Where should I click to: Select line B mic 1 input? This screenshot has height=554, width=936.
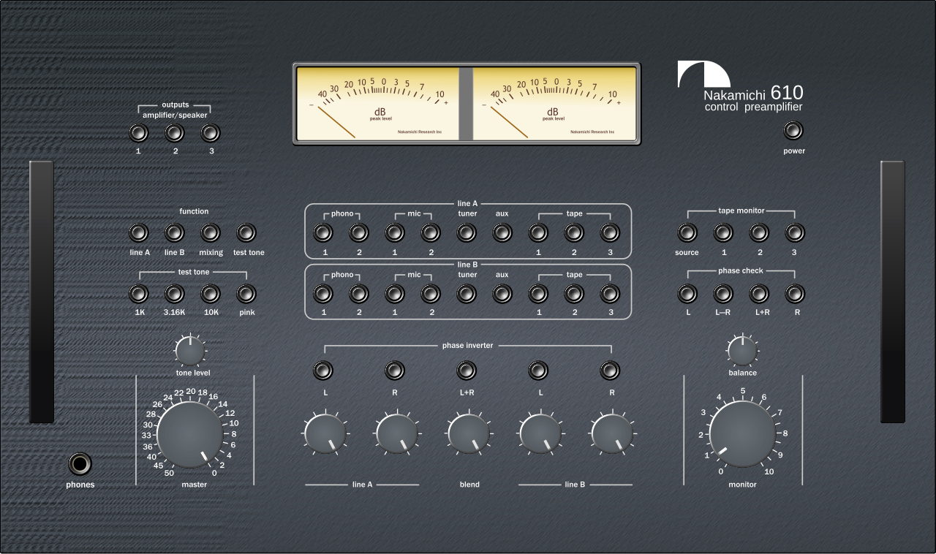coord(395,294)
